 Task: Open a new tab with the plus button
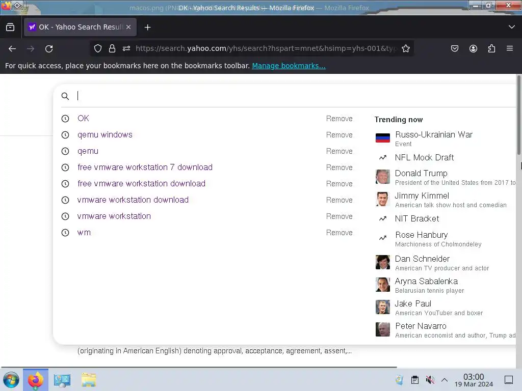click(x=147, y=27)
